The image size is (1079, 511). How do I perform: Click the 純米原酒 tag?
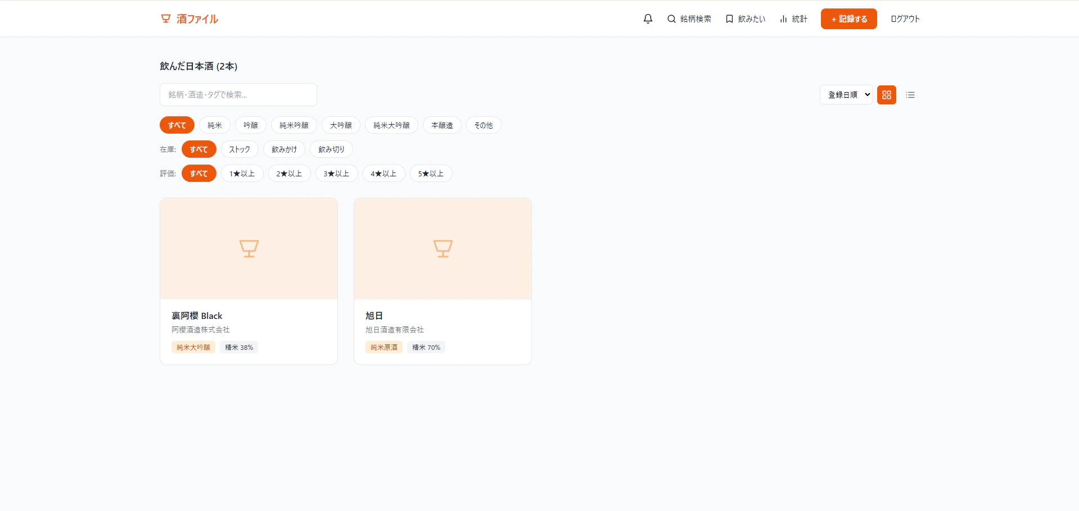[x=384, y=347]
